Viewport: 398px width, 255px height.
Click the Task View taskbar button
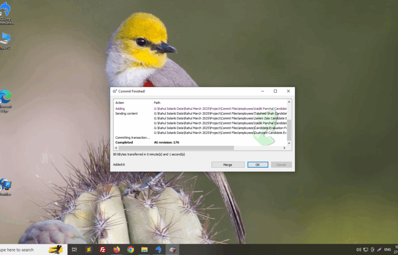pyautogui.click(x=74, y=249)
